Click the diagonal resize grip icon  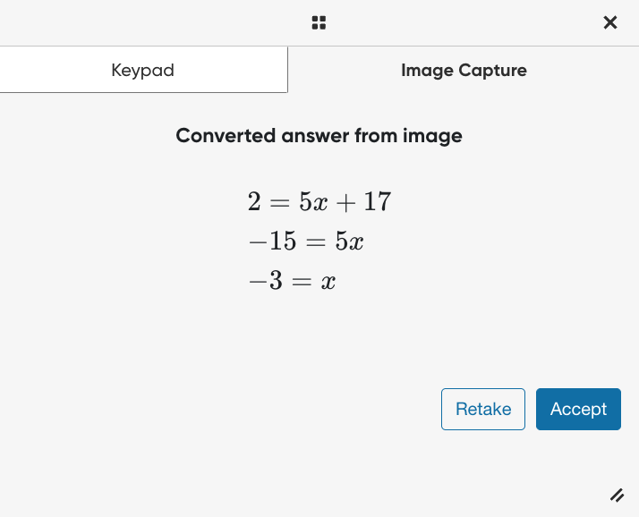pyautogui.click(x=617, y=496)
